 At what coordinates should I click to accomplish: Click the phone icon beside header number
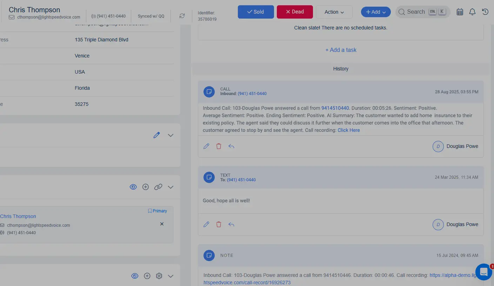[x=93, y=16]
